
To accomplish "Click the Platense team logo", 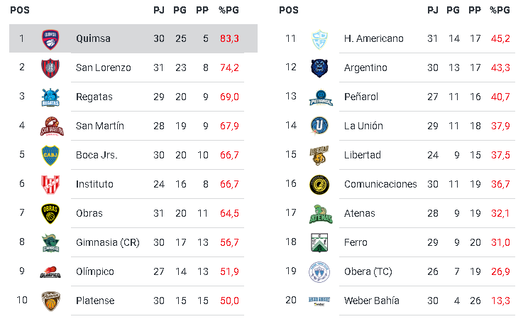I will 50,301.
